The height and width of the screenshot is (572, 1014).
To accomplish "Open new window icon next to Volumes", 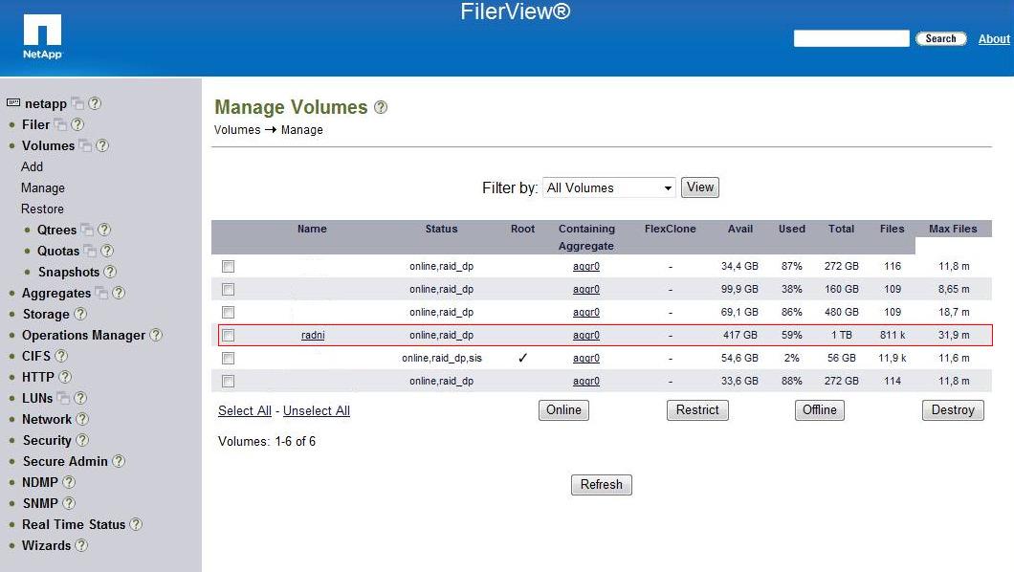I will [85, 145].
